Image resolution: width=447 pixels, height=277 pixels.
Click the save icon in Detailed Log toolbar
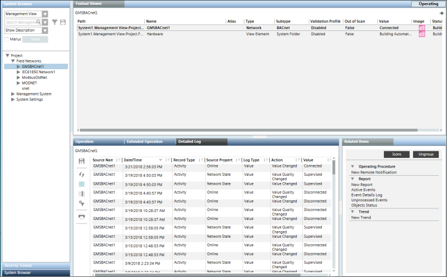tap(82, 161)
